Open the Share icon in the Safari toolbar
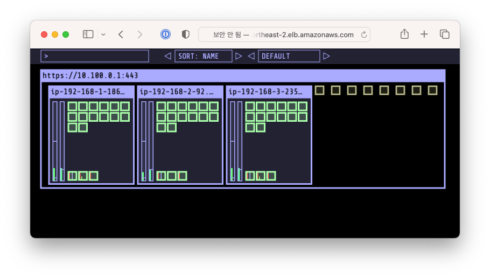 click(x=404, y=34)
